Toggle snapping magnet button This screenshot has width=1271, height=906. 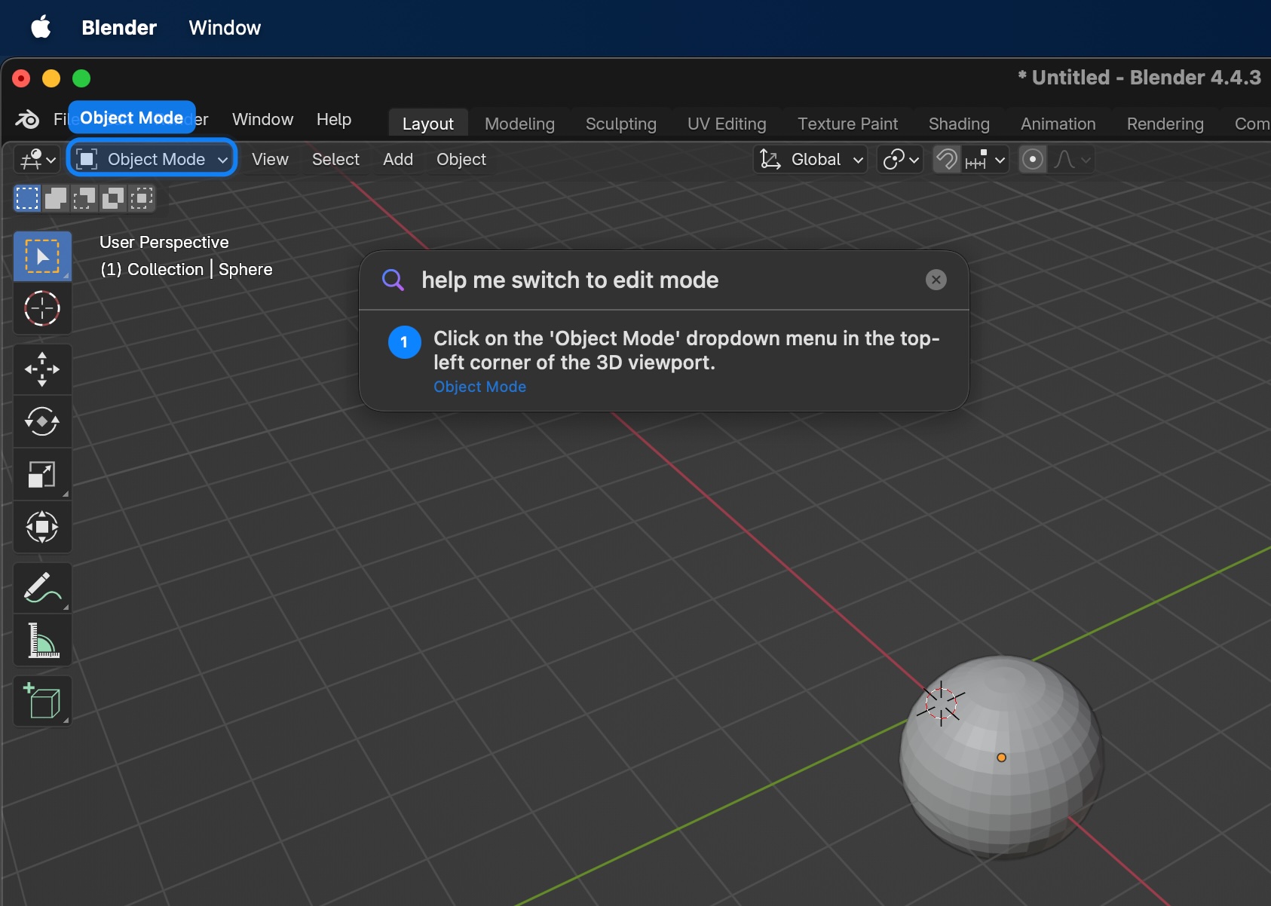point(946,159)
